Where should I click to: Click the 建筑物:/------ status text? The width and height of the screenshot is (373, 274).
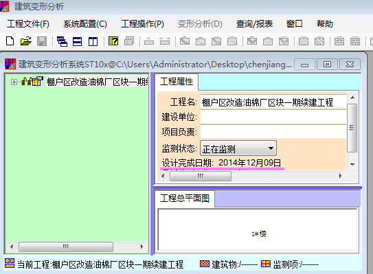pyautogui.click(x=234, y=264)
